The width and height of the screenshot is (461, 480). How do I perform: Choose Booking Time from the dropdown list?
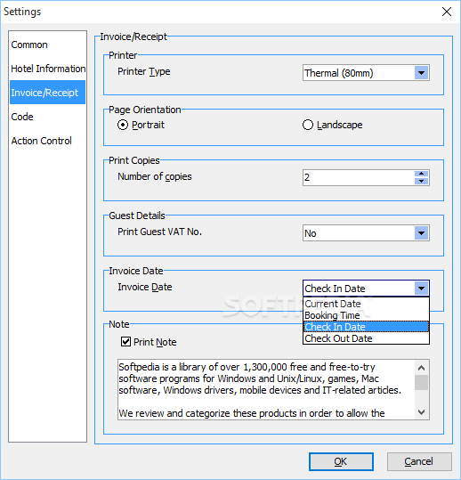(366, 315)
